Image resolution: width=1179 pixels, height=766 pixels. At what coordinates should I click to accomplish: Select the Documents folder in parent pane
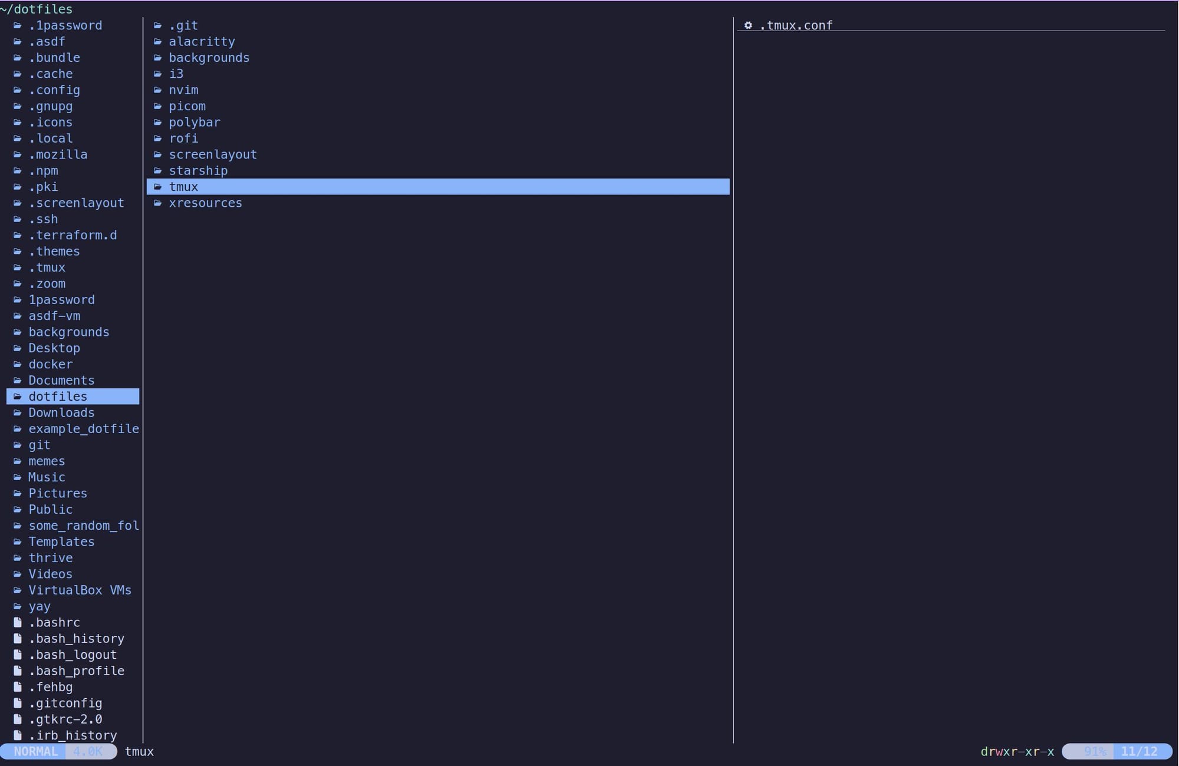click(61, 381)
